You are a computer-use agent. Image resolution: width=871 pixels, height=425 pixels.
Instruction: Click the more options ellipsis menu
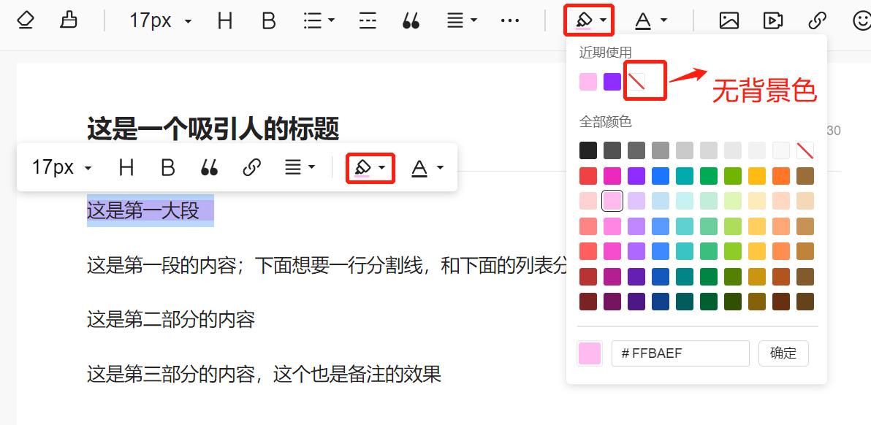point(510,20)
